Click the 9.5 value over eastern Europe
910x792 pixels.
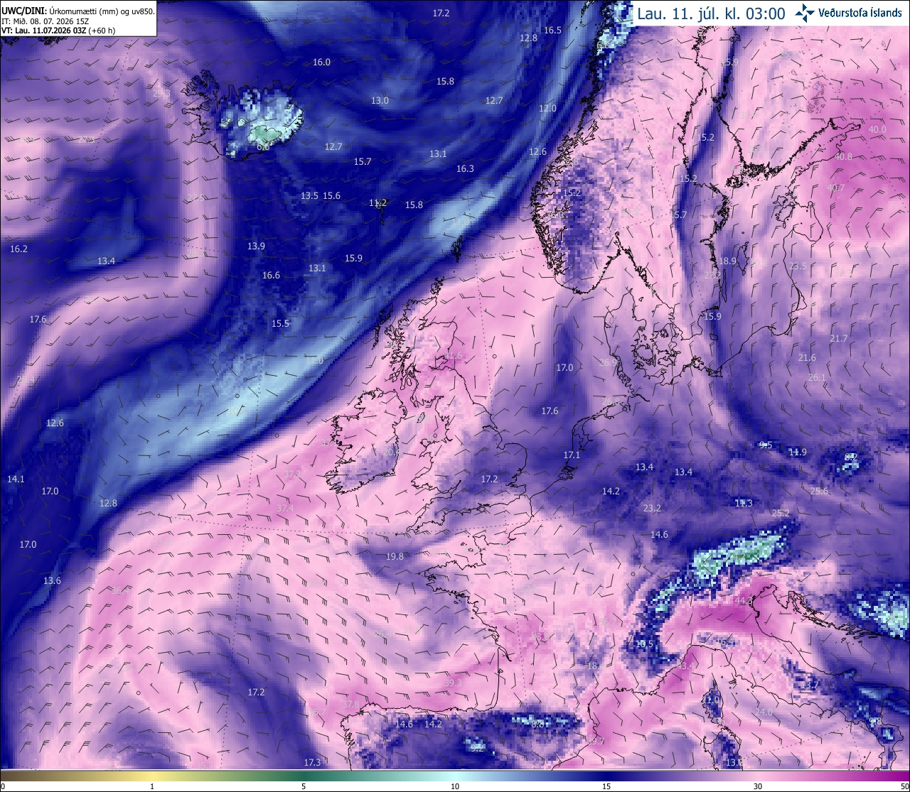766,445
